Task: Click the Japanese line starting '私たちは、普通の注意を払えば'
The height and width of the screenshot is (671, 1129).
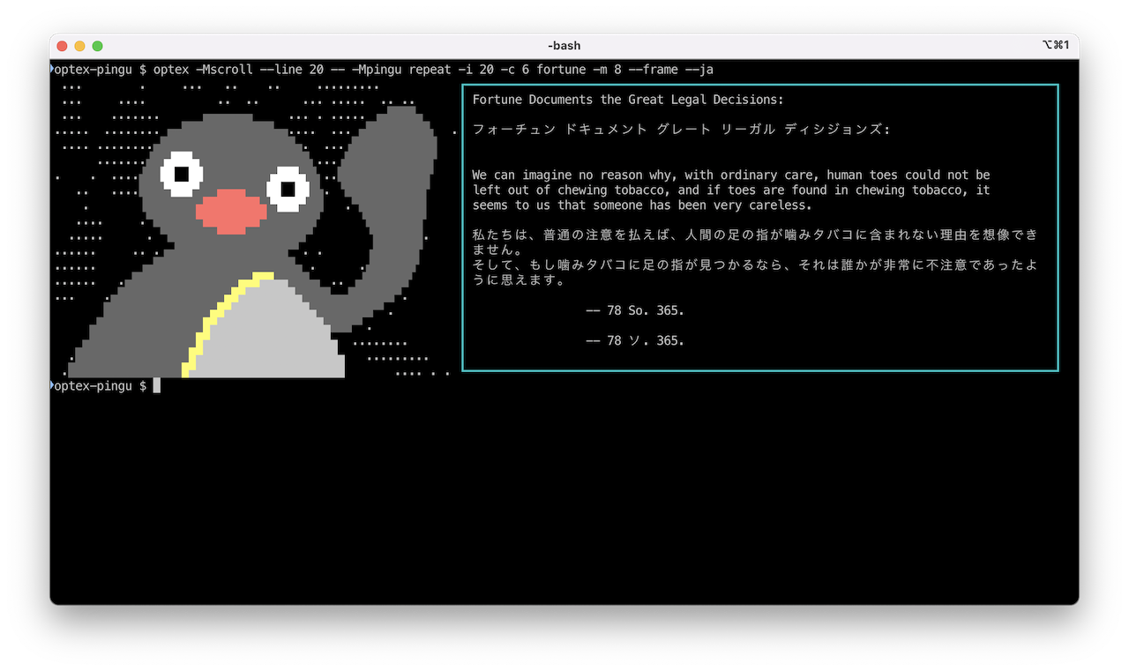Action: point(755,235)
